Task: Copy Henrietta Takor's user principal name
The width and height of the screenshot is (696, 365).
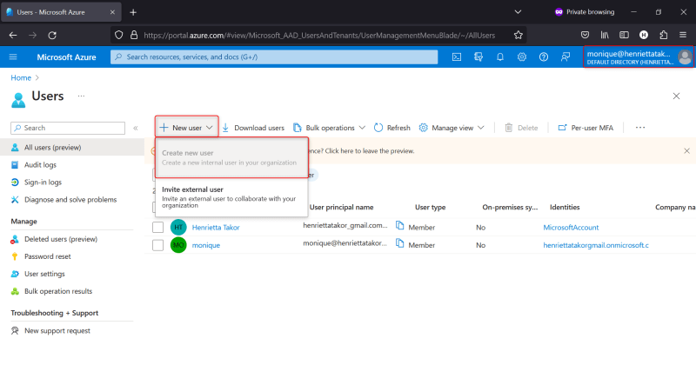Action: (399, 226)
